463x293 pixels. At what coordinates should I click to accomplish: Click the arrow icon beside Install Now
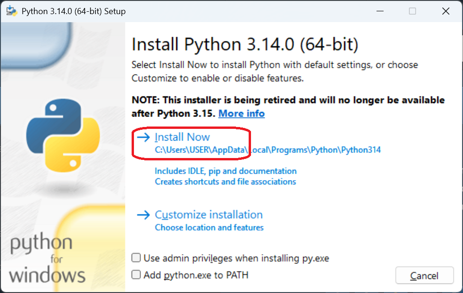point(143,137)
